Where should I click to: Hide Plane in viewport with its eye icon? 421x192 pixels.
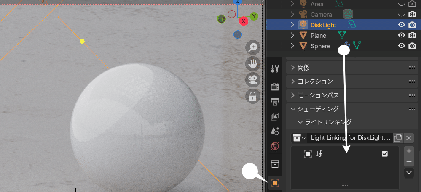(x=401, y=35)
